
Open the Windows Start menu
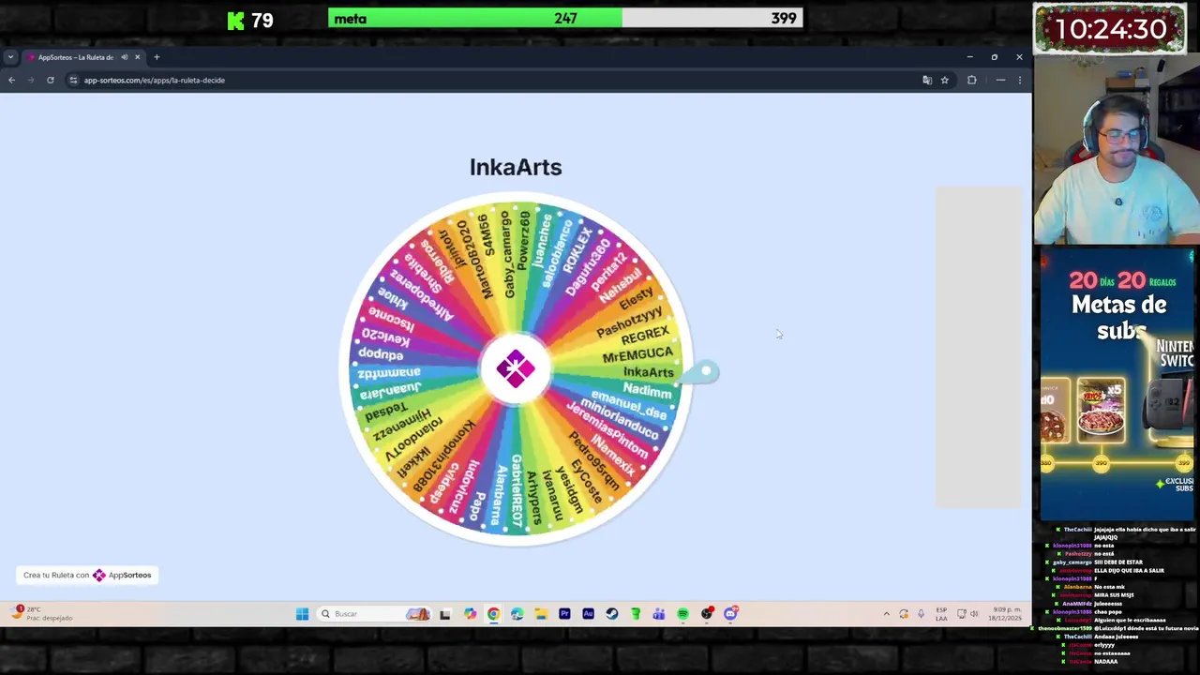click(x=302, y=614)
